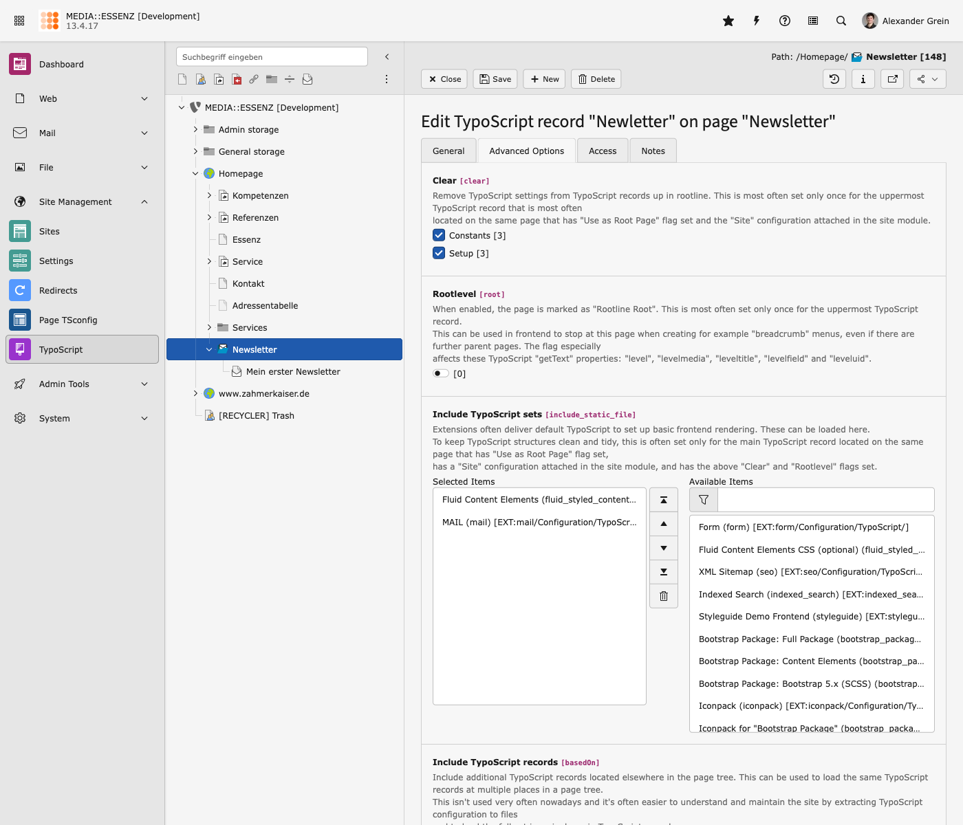Open the help question mark icon
Viewport: 963px width, 825px height.
coord(785,21)
